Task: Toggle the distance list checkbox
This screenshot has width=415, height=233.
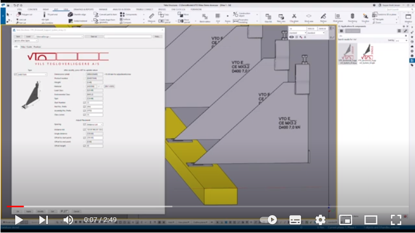Action: click(x=85, y=130)
